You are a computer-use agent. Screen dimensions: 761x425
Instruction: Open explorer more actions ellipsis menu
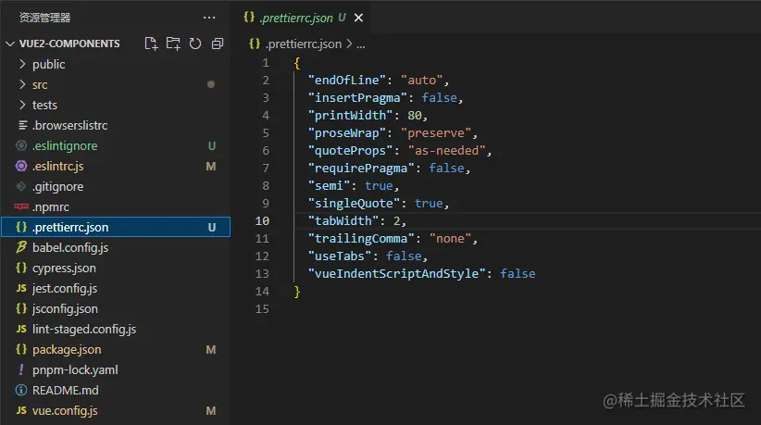pyautogui.click(x=209, y=18)
